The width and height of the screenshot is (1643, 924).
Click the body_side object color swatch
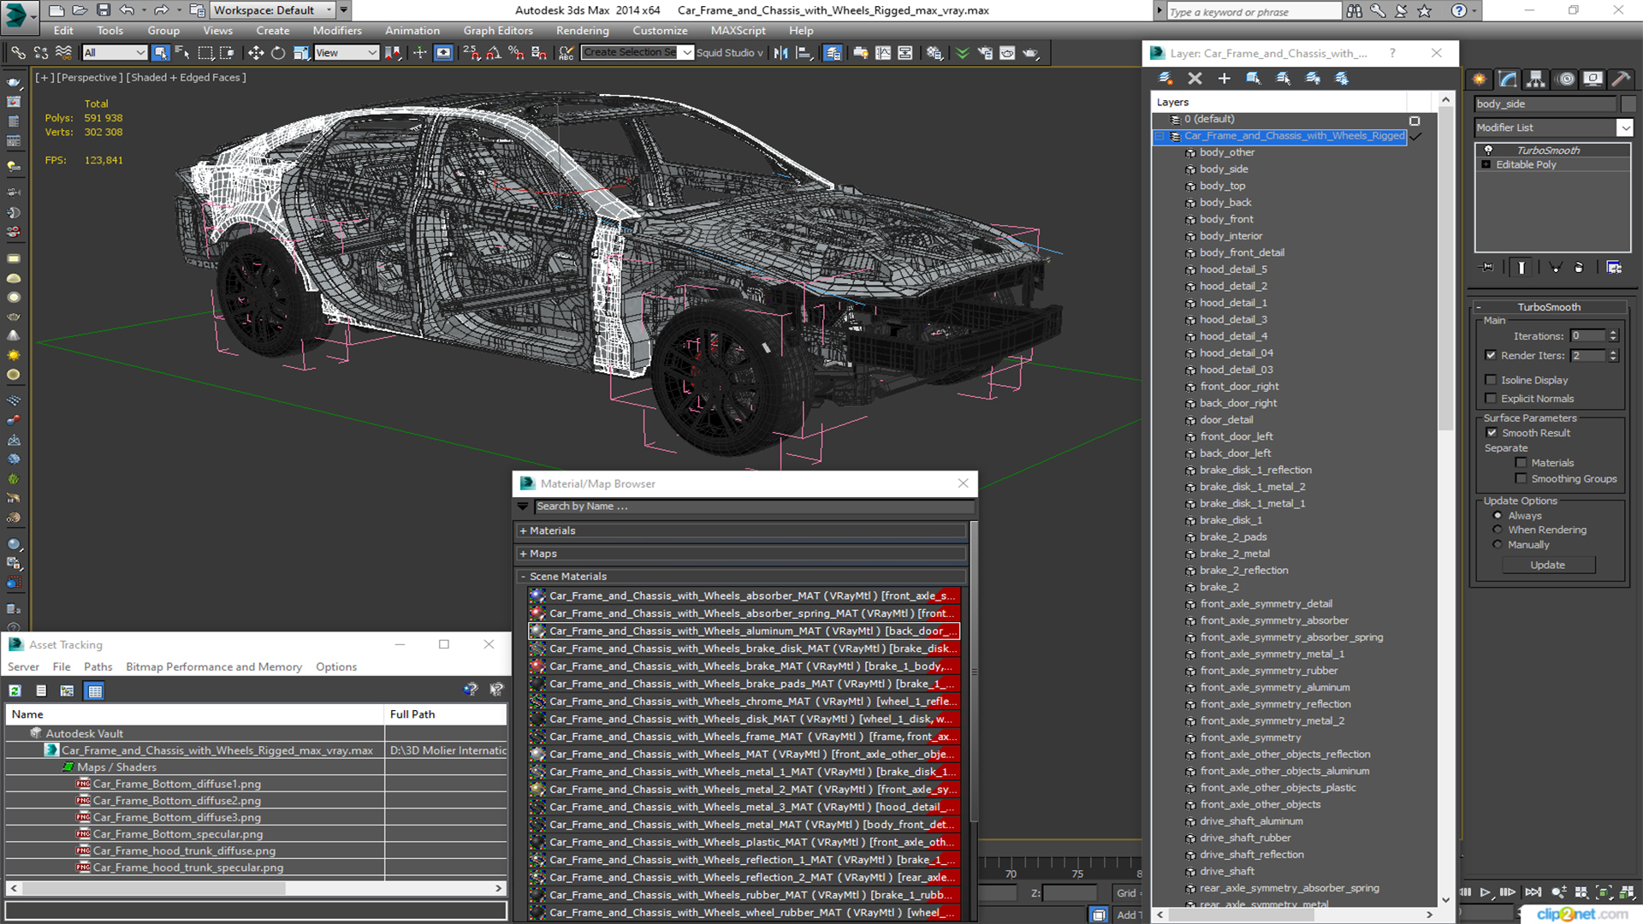click(1628, 104)
